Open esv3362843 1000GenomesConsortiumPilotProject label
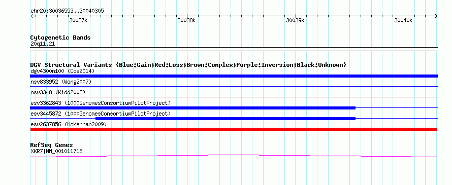 pyautogui.click(x=101, y=103)
